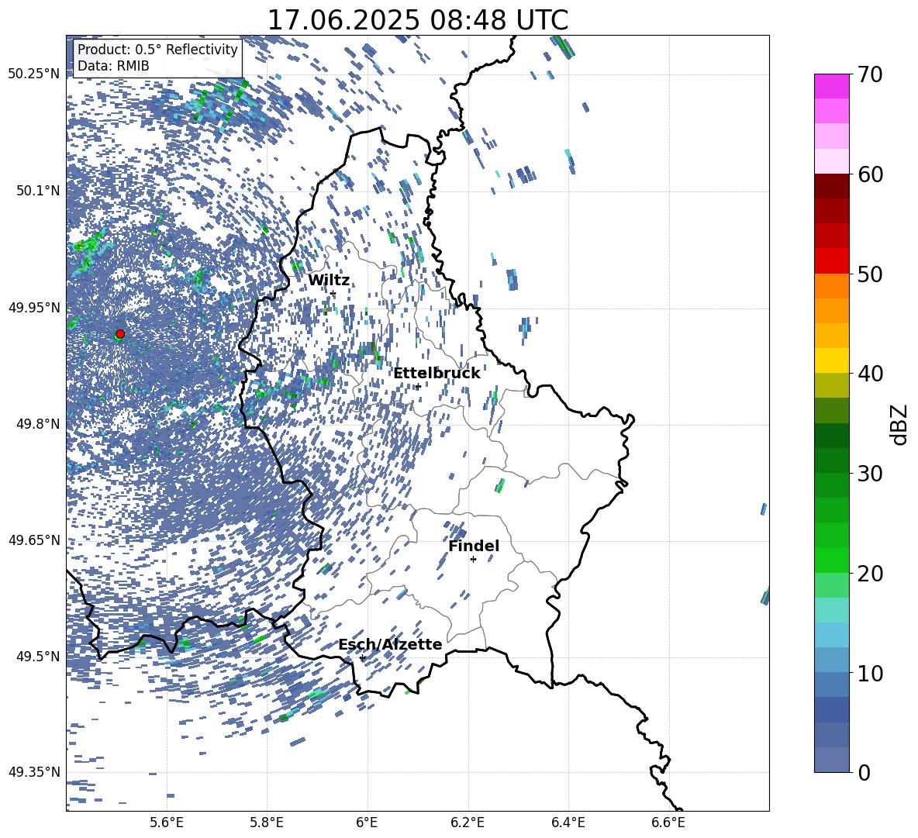Image resolution: width=918 pixels, height=838 pixels.
Task: Click the Esch/Alzette location cross marker
Action: [362, 657]
